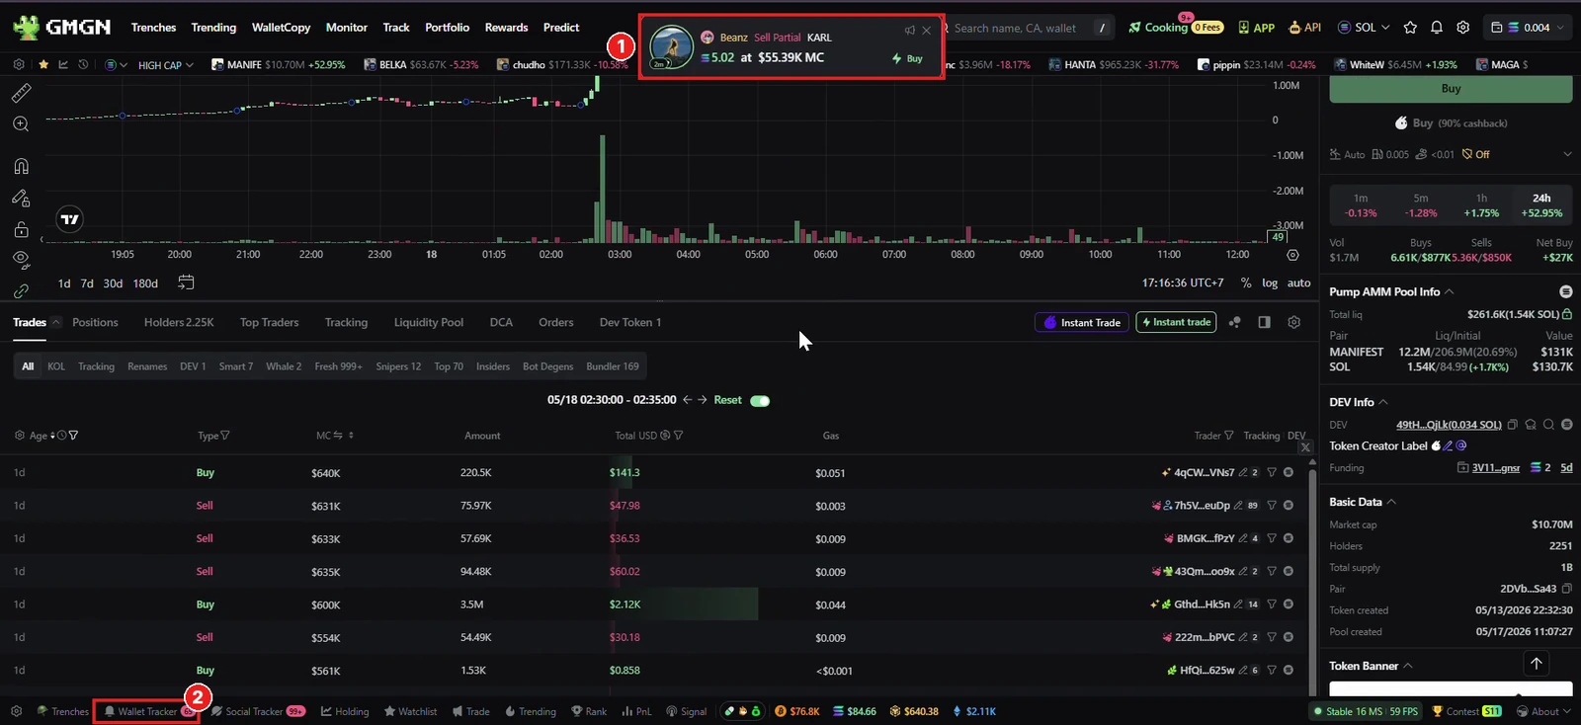Toggle hide all drawings eye icon

tap(21, 260)
